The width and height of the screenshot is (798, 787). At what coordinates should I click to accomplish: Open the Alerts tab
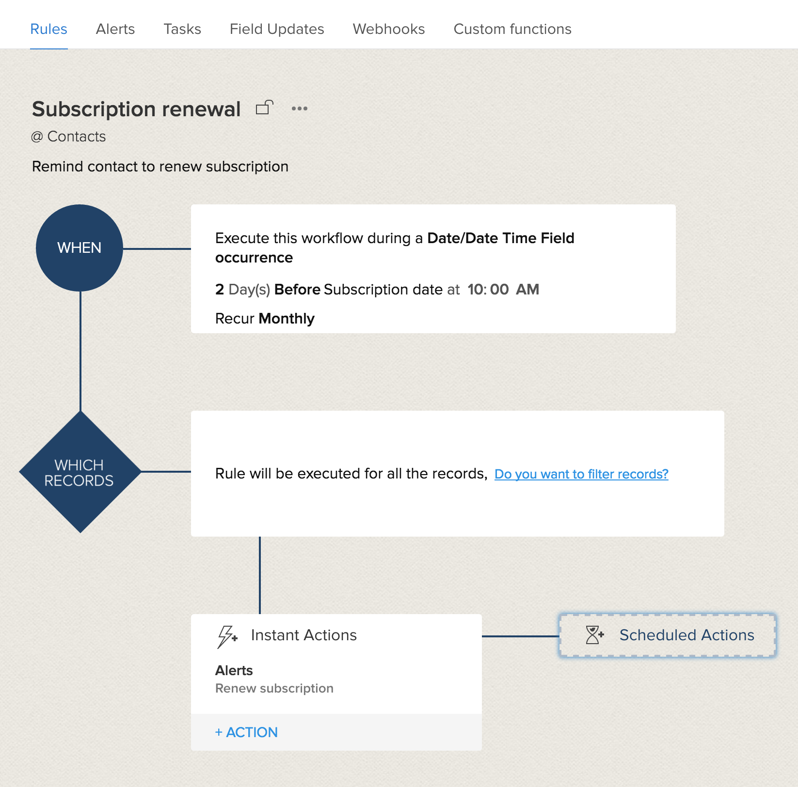tap(115, 29)
